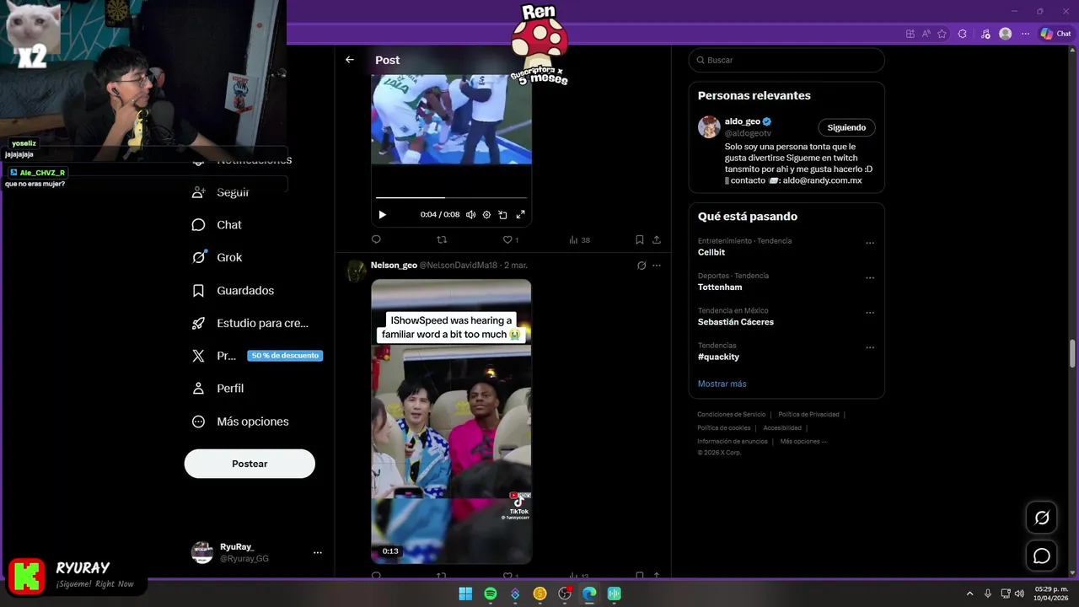Open the Accesibilidad footer link

(x=782, y=428)
